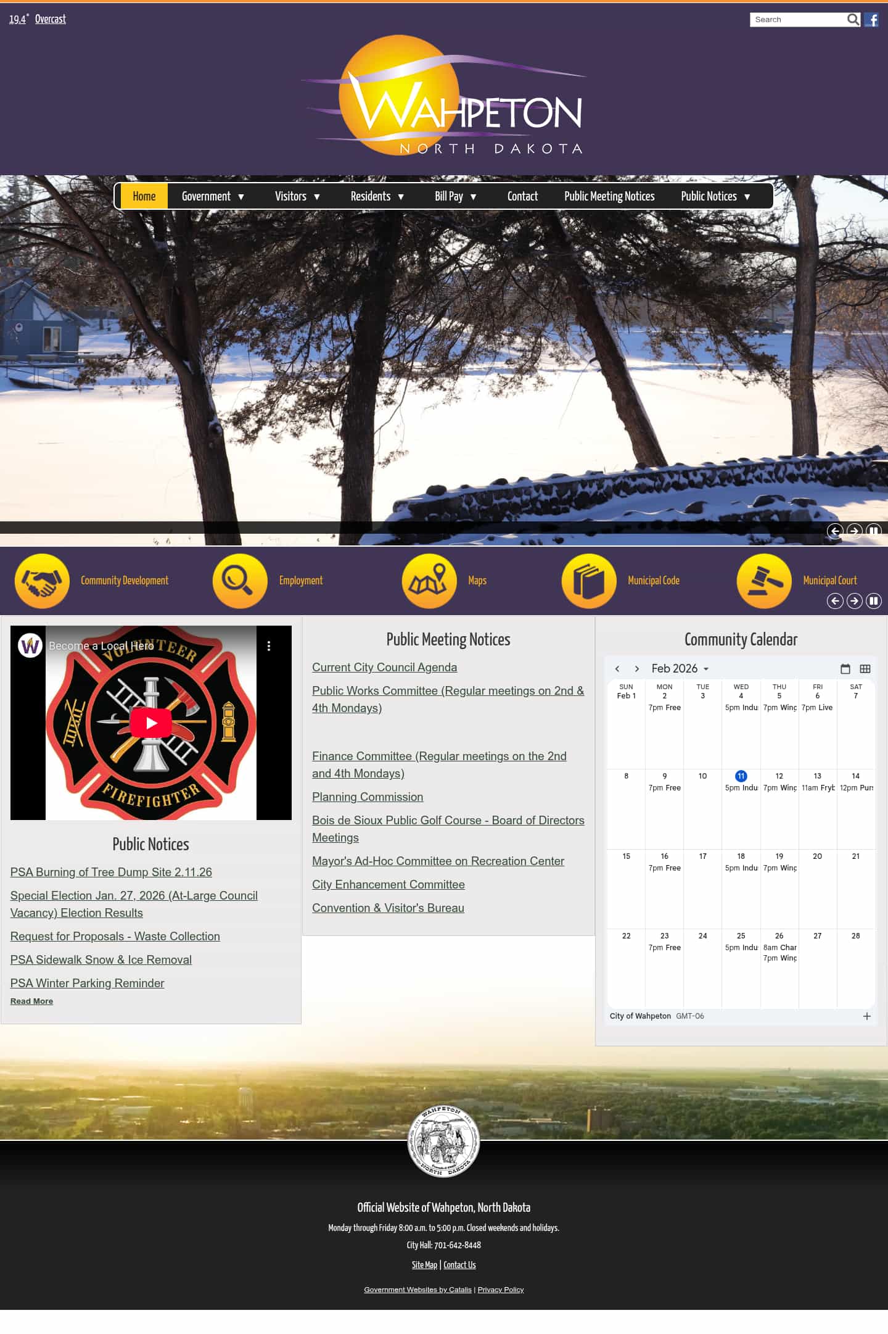Go to next calendar month
The width and height of the screenshot is (888, 1334).
pos(637,669)
